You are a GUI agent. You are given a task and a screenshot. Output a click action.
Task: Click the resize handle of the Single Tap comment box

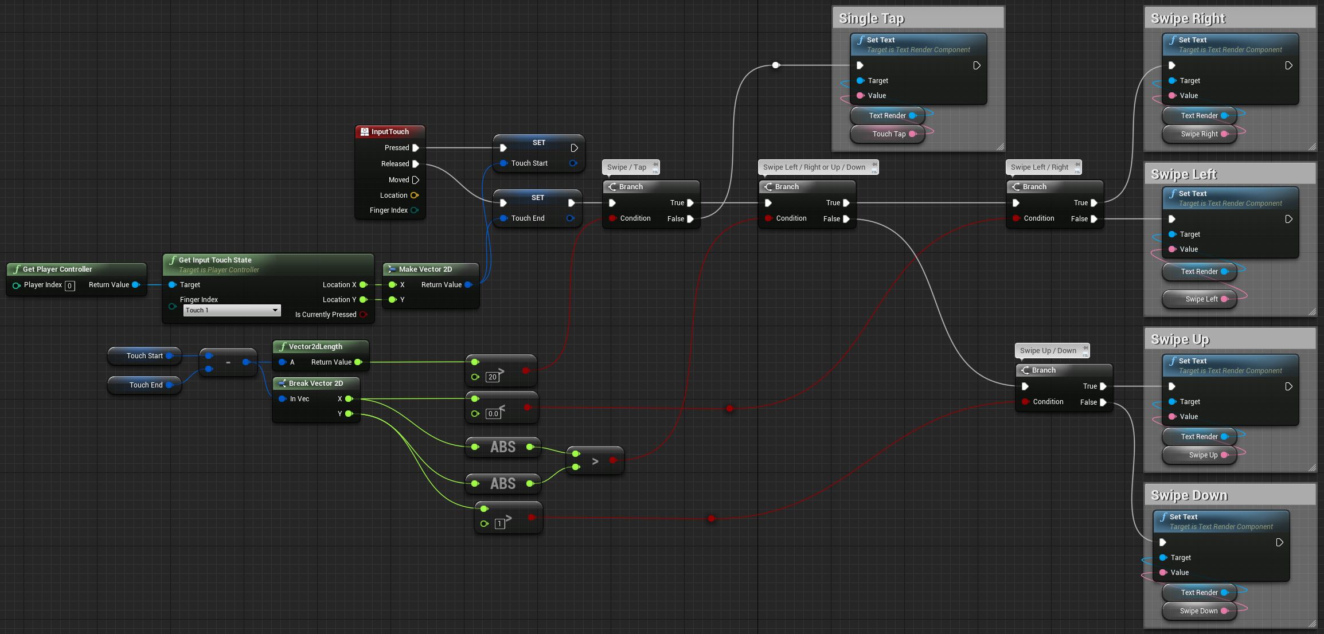tap(1000, 147)
